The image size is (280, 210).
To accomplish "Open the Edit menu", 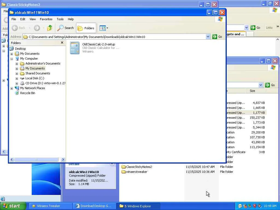I will coord(23,19).
